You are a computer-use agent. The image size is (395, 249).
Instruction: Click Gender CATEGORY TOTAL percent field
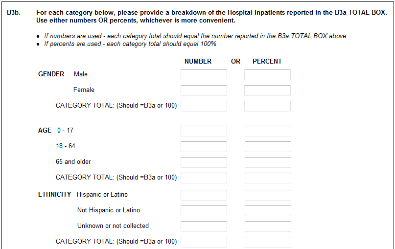point(267,106)
